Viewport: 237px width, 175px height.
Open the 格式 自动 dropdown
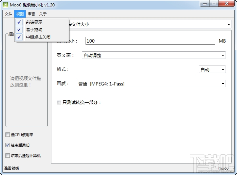212,70
